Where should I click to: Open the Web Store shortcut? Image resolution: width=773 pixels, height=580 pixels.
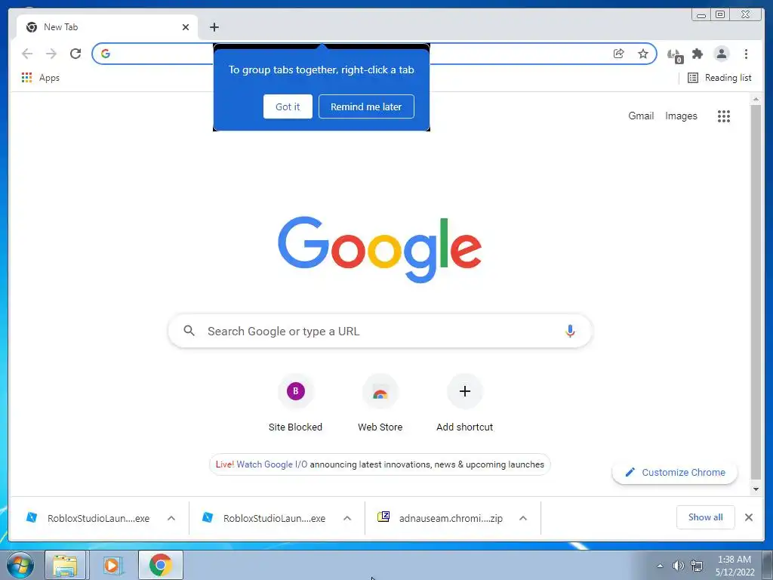[380, 404]
